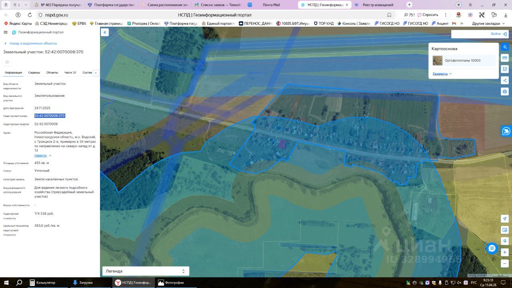Switch to the Сервисы tab
The image size is (512, 288).
click(x=34, y=73)
